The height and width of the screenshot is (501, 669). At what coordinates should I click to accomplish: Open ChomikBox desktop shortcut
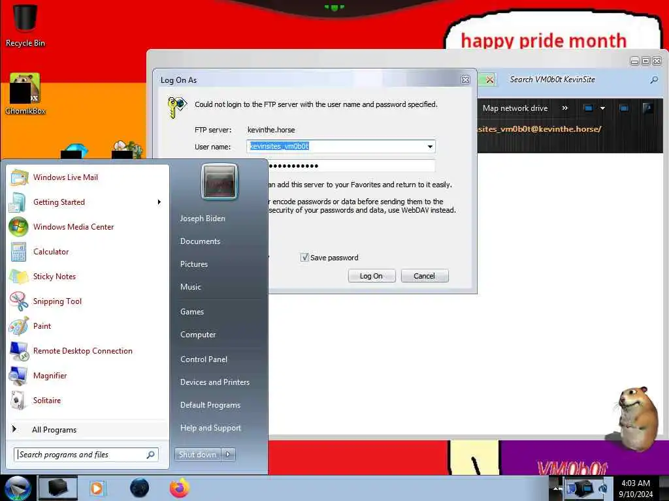point(25,94)
